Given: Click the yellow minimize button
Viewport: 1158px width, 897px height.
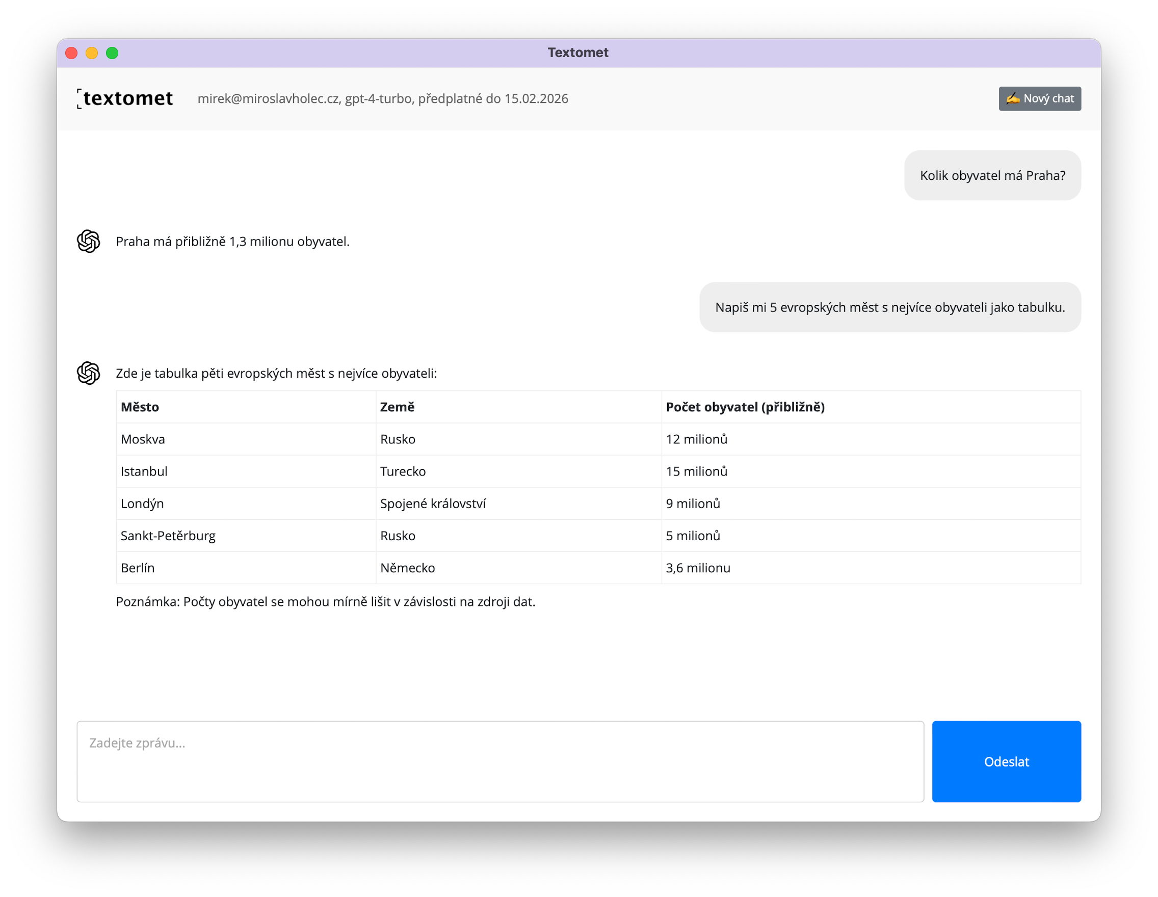Looking at the screenshot, I should tap(92, 52).
